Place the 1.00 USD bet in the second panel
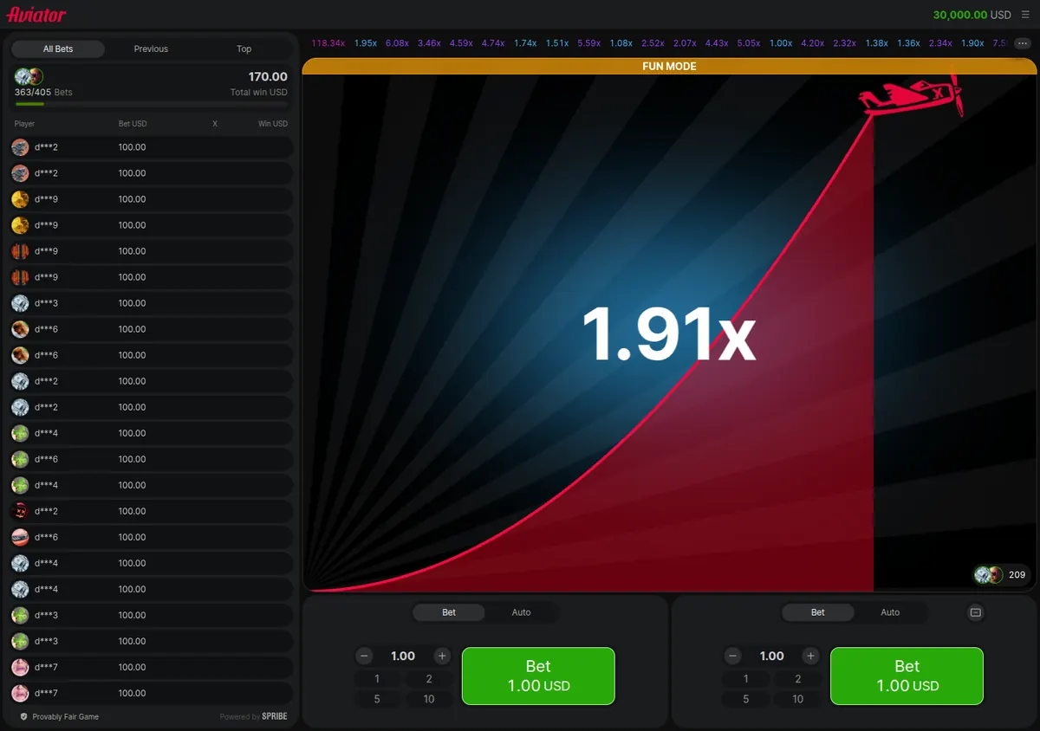Viewport: 1040px width, 731px height. (x=907, y=676)
